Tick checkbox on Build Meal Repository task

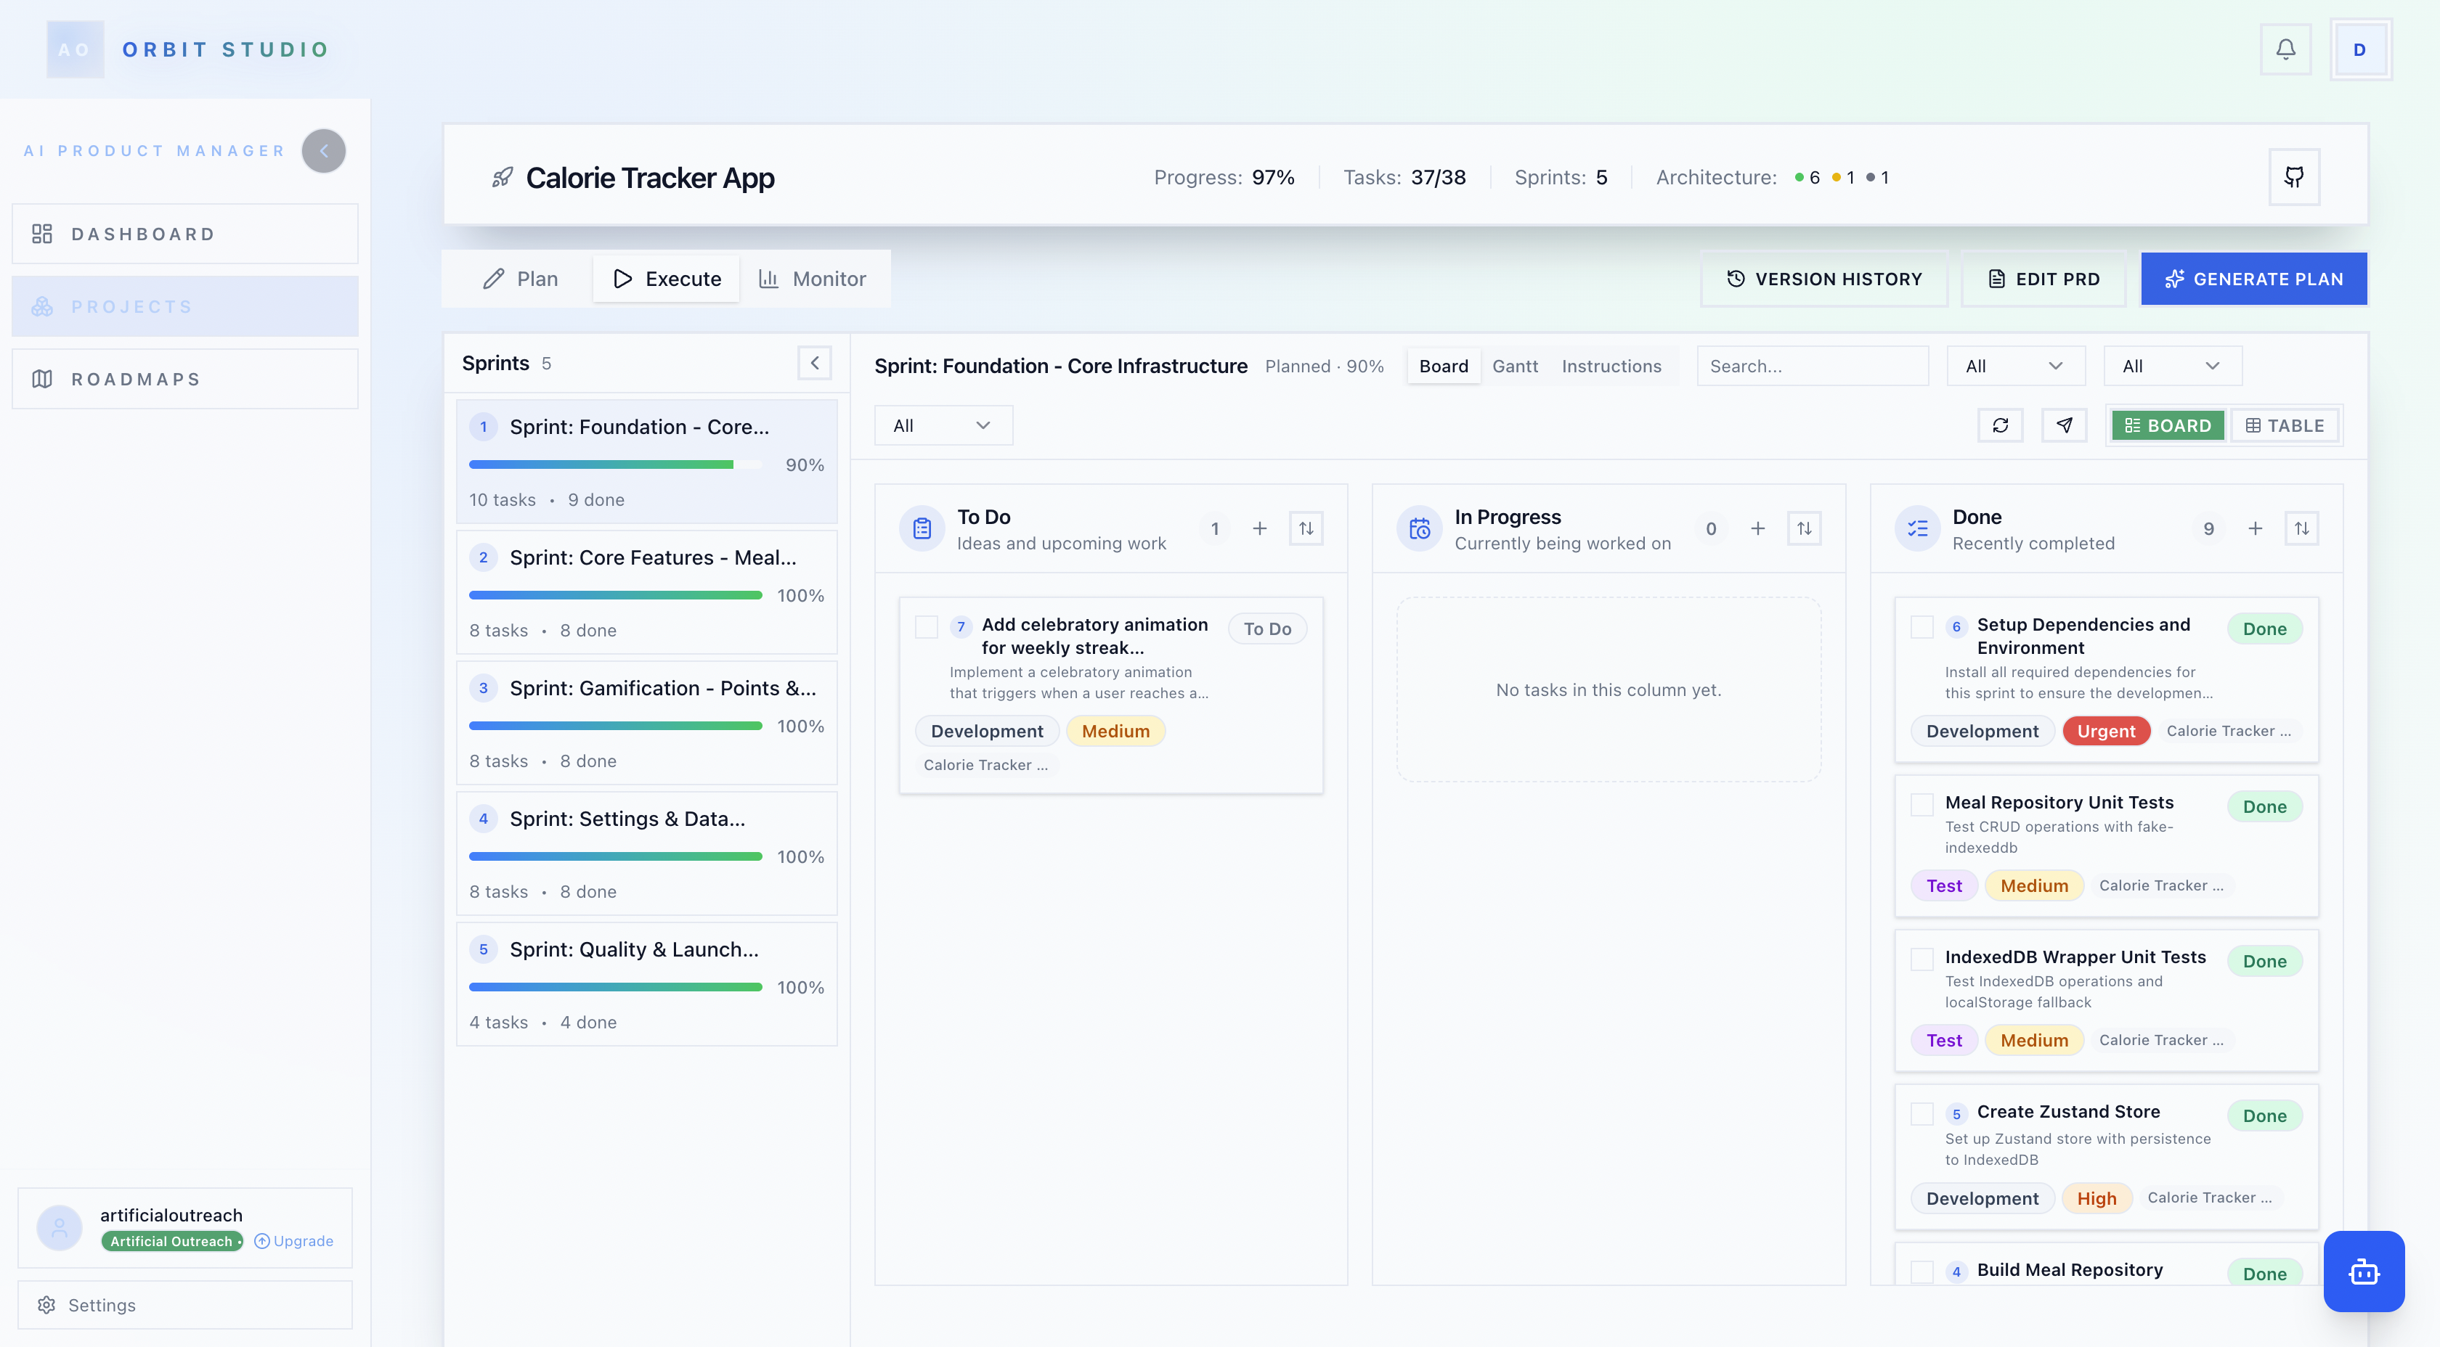1922,1272
